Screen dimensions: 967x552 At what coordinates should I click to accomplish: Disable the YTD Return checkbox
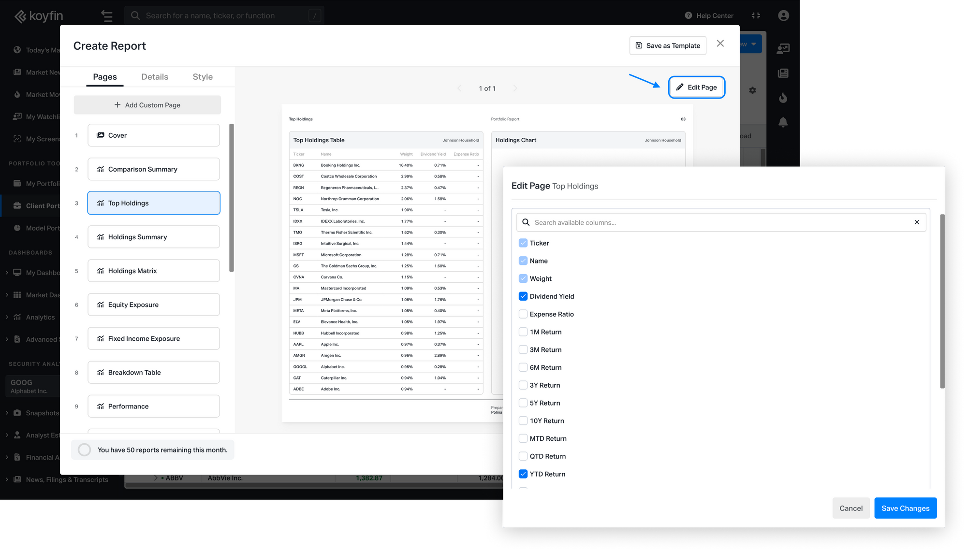(x=523, y=474)
